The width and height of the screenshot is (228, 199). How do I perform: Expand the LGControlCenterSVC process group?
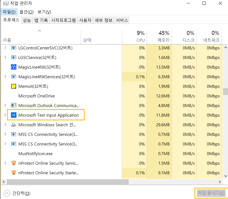click(x=5, y=48)
